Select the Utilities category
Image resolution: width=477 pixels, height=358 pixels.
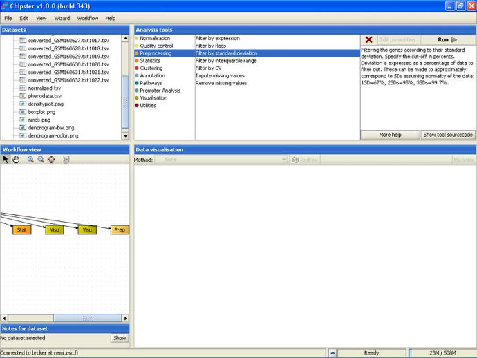pos(148,105)
